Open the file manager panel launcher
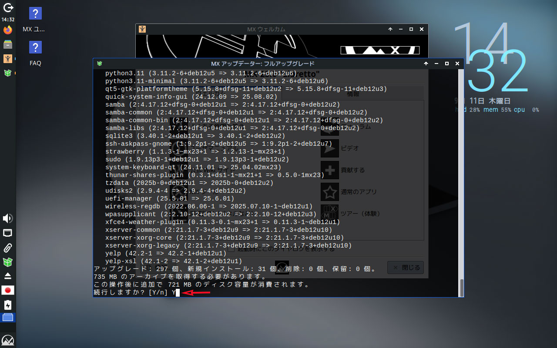The image size is (557, 348). coord(8,44)
